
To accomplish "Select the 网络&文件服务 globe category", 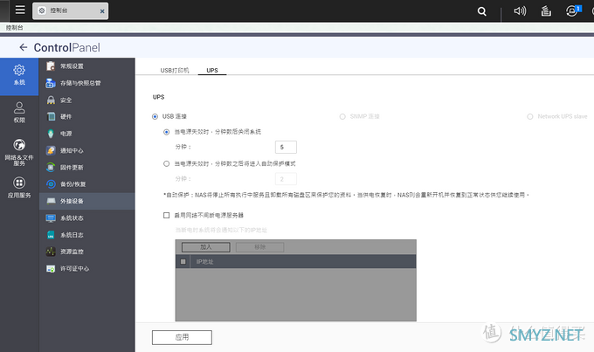I will (19, 152).
